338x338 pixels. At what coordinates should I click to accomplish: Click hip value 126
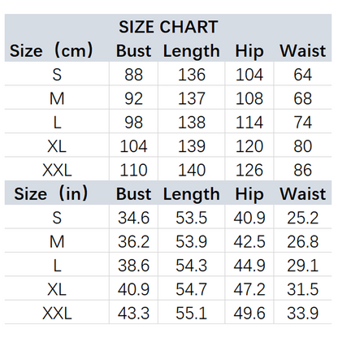249,170
